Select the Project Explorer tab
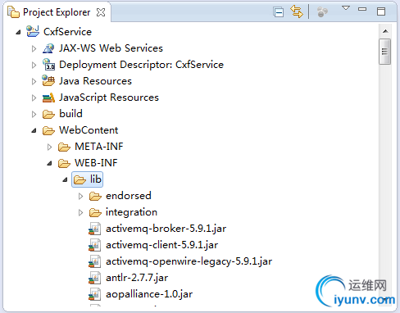This screenshot has width=400, height=313. click(57, 12)
